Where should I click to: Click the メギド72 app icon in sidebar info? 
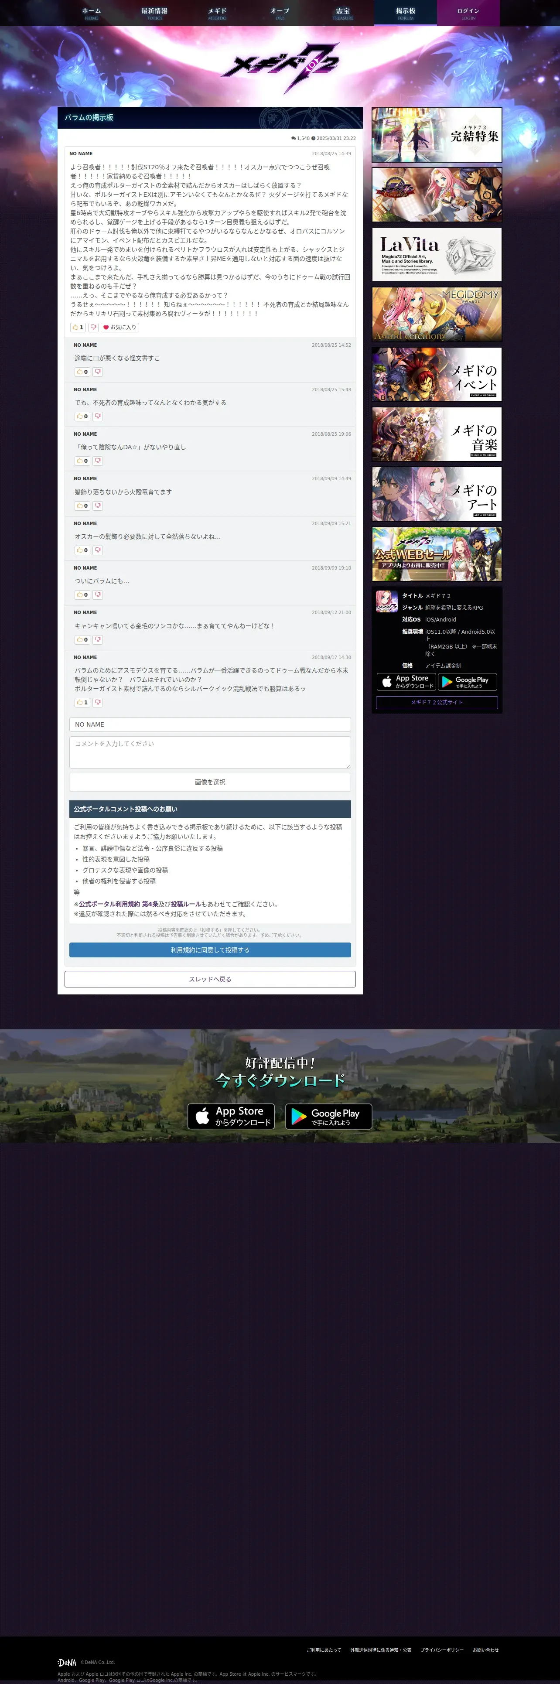pos(387,601)
